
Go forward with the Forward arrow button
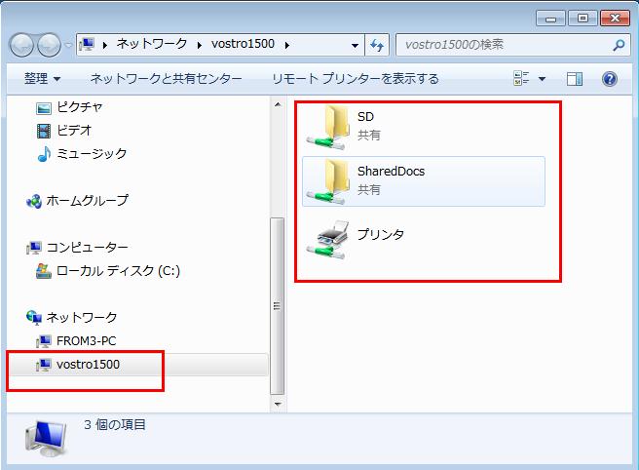(49, 45)
